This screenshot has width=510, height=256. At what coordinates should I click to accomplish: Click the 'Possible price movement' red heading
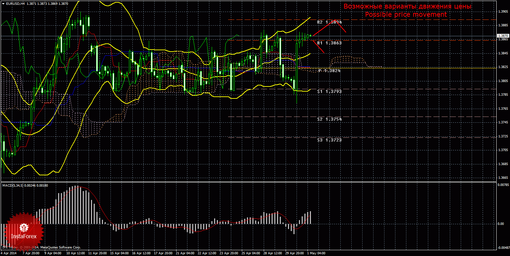(406, 15)
